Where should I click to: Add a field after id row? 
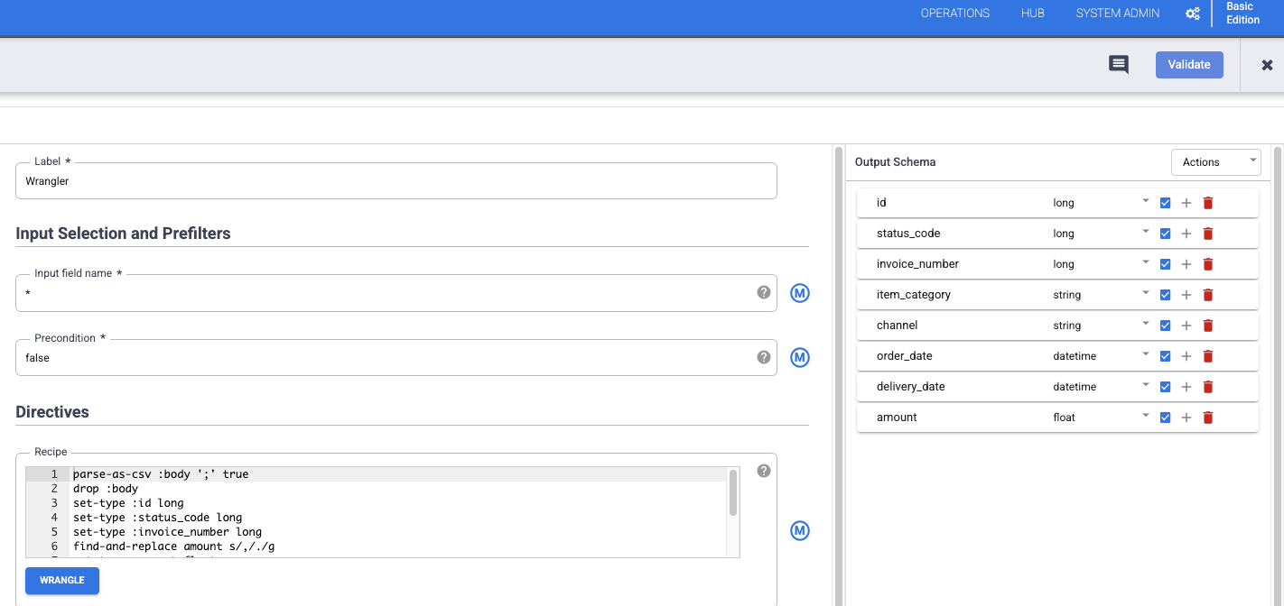tap(1186, 203)
